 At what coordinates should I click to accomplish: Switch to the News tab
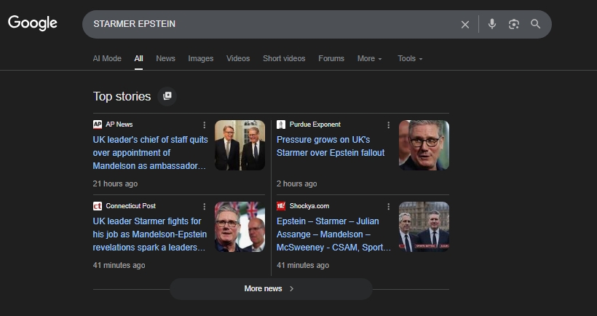(165, 58)
